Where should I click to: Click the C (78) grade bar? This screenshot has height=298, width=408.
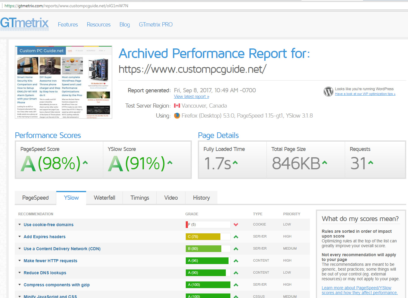pos(208,237)
